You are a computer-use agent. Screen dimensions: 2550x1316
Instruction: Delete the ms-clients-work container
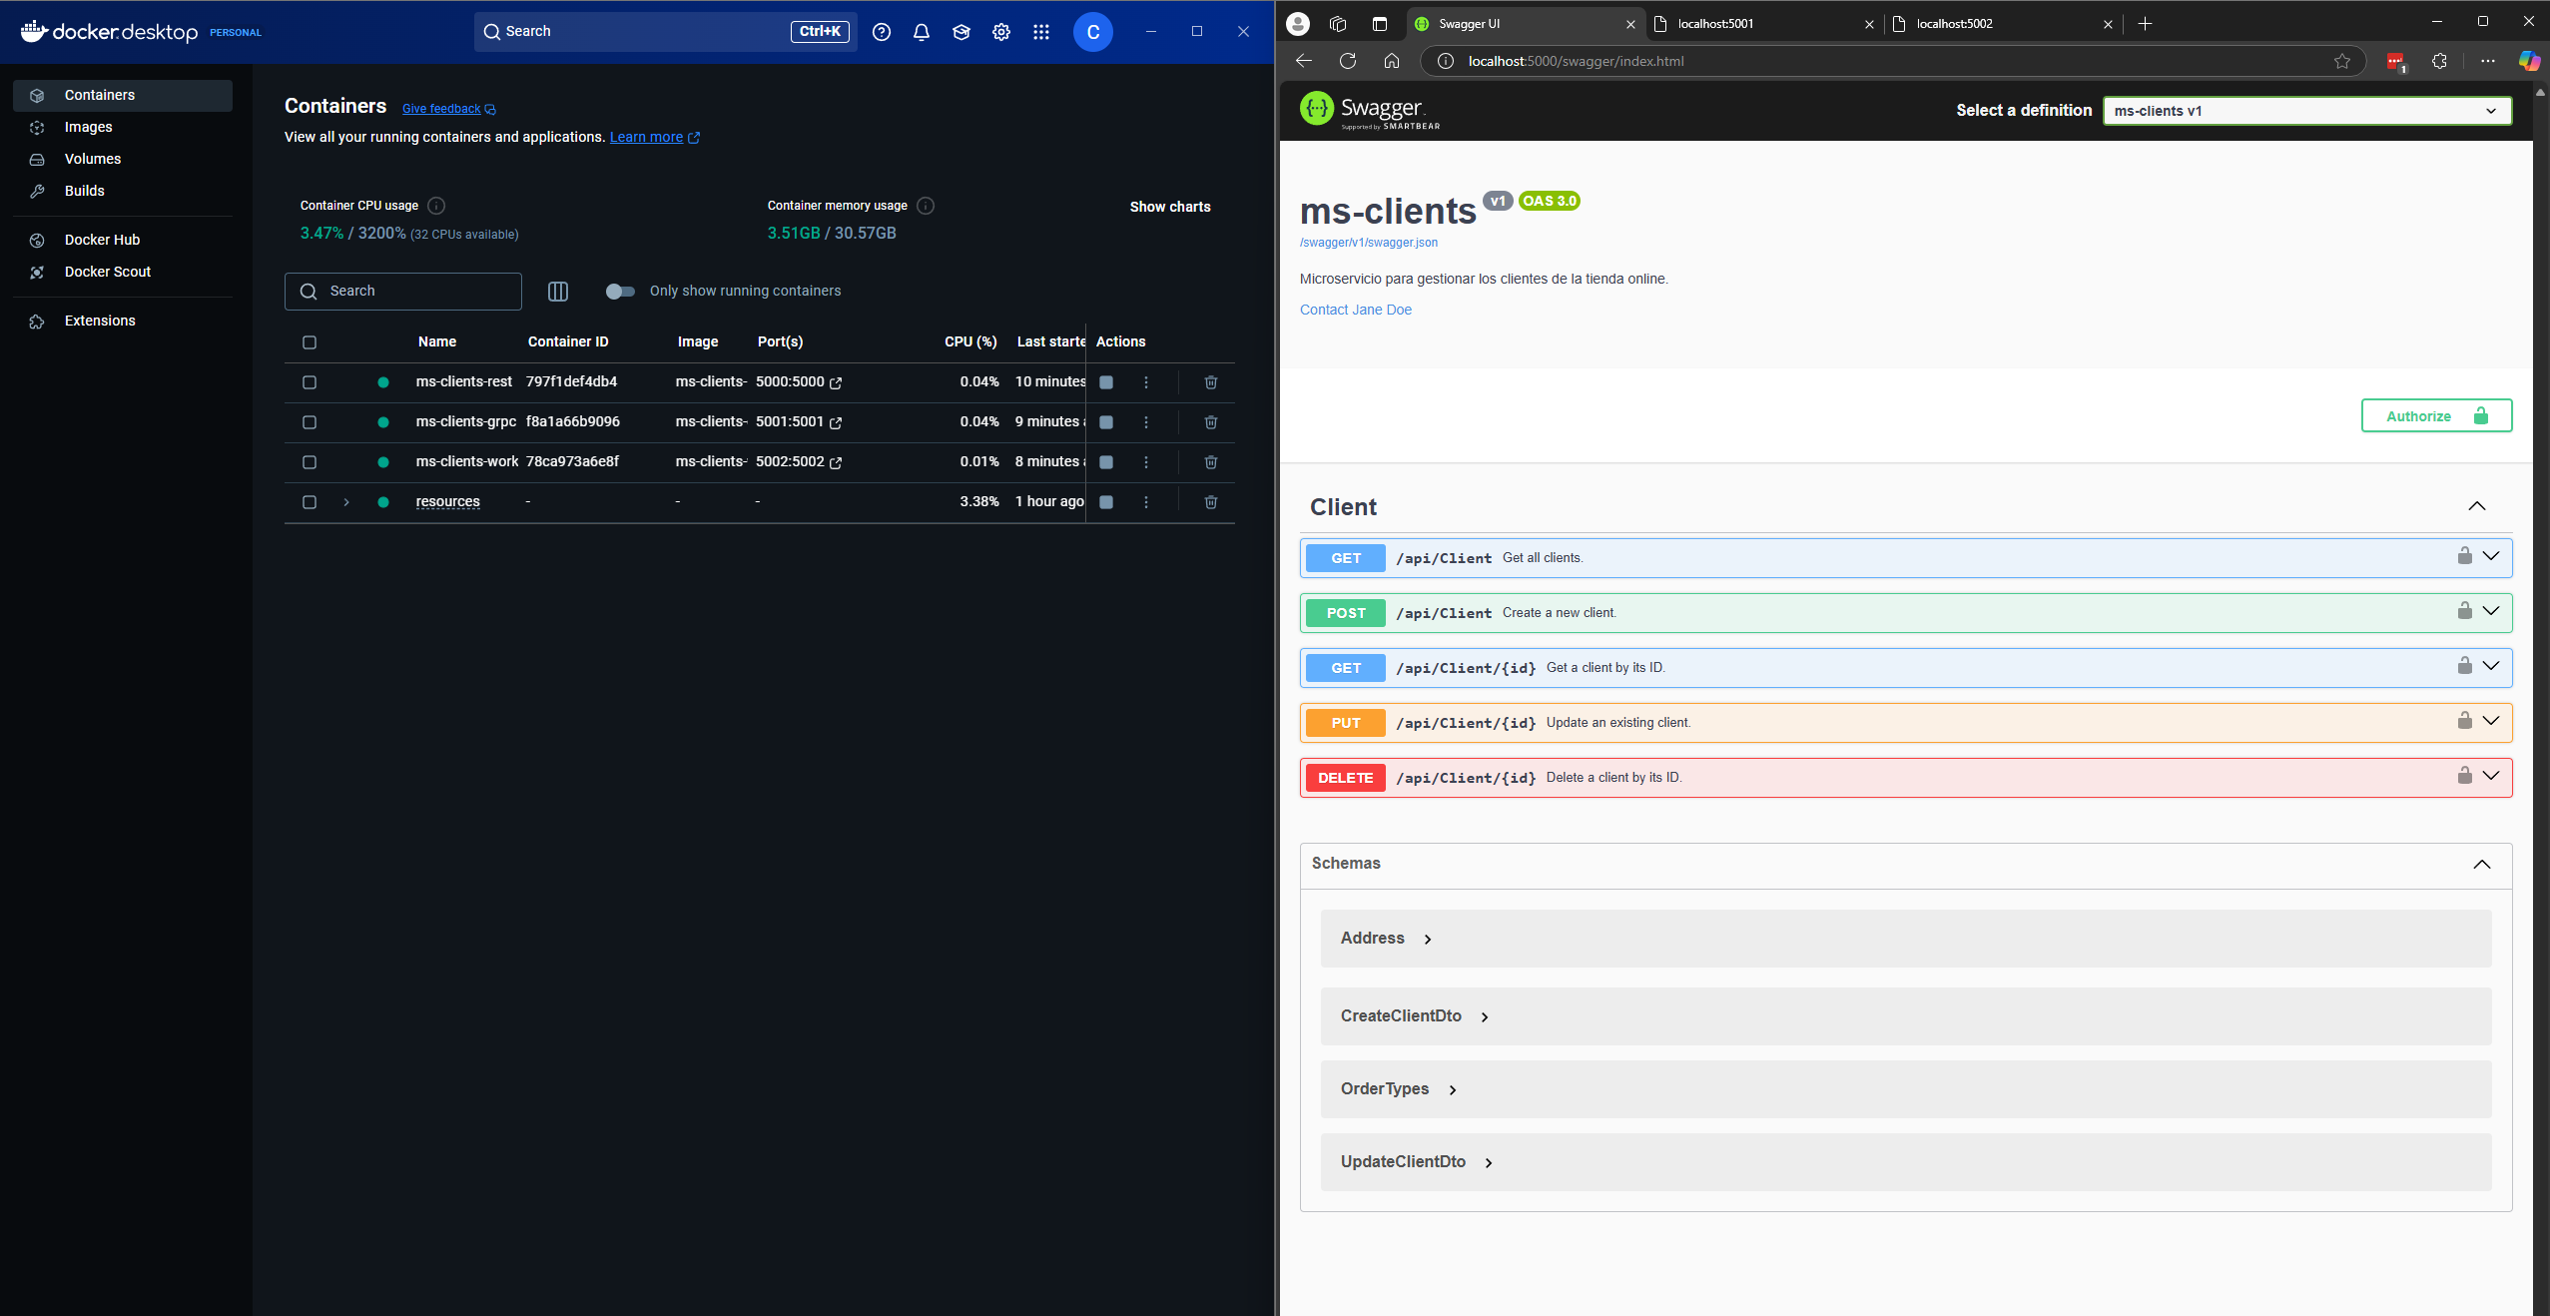(1210, 462)
